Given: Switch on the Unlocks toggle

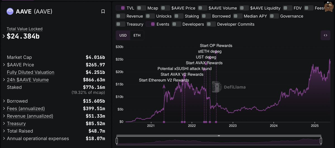Looking at the screenshot, I should [150, 16].
